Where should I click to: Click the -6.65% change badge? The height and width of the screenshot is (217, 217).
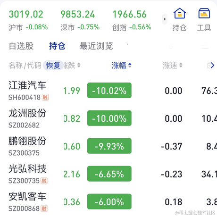[x=109, y=174]
